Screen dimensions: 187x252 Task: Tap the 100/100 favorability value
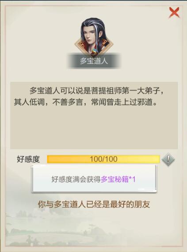(103, 159)
